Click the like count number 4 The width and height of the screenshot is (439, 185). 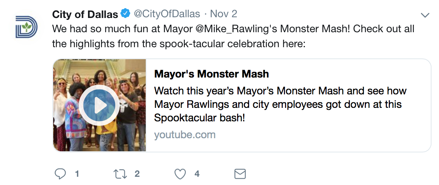197,174
